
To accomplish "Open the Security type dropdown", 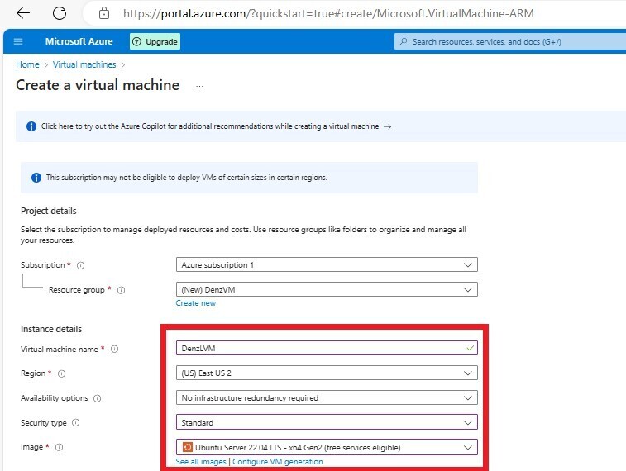I will pyautogui.click(x=327, y=422).
